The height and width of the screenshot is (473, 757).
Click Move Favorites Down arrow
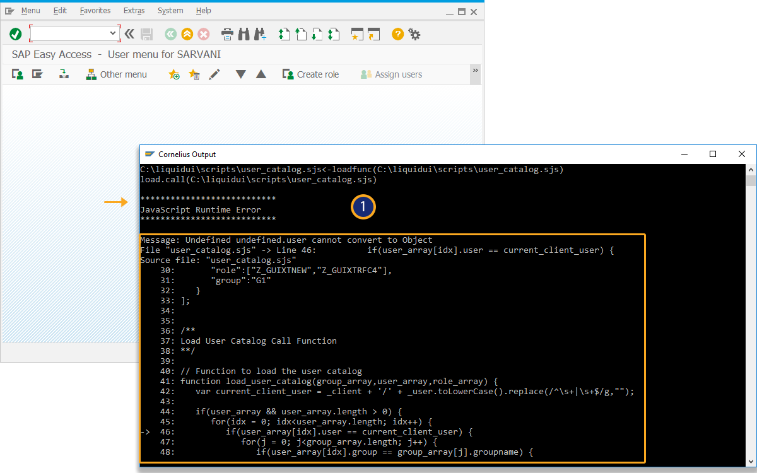point(240,74)
